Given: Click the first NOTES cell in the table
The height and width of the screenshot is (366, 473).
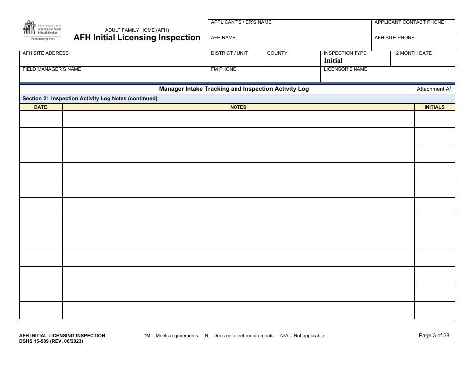Looking at the screenshot, I should tap(238, 118).
